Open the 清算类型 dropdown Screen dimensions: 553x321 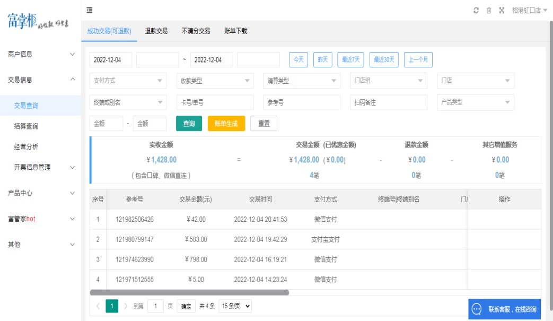[301, 81]
